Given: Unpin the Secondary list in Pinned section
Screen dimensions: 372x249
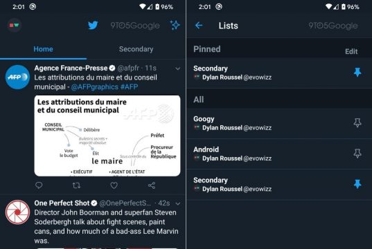Looking at the screenshot, I should [357, 72].
